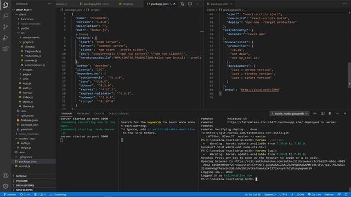Switch to the package.json client tab

tap(95, 4)
